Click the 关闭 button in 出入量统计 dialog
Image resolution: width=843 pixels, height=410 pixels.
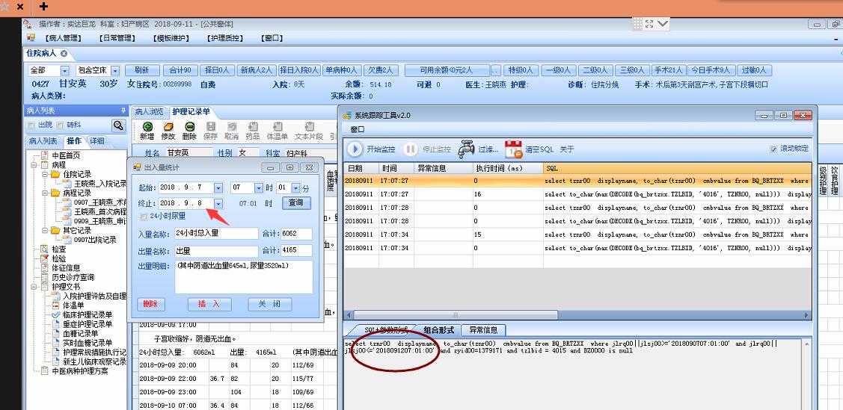click(269, 304)
